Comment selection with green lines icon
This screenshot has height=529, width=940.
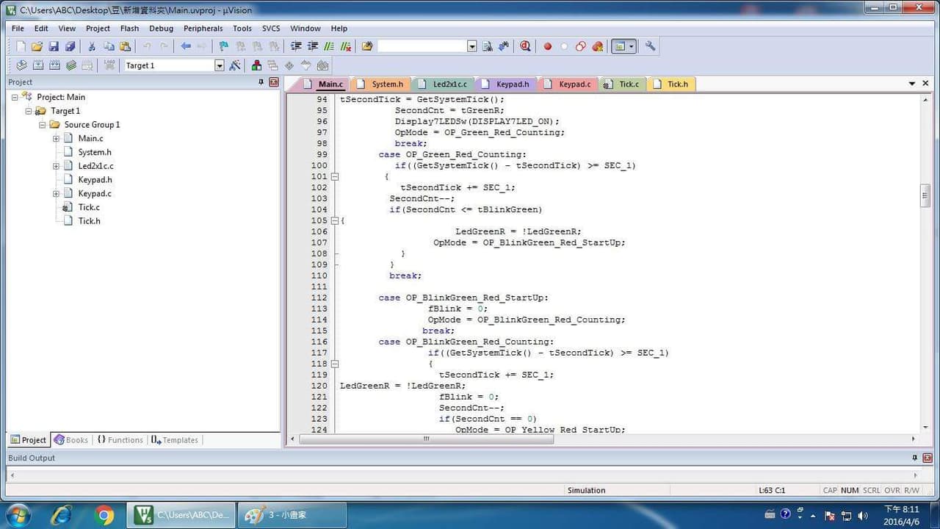329,46
